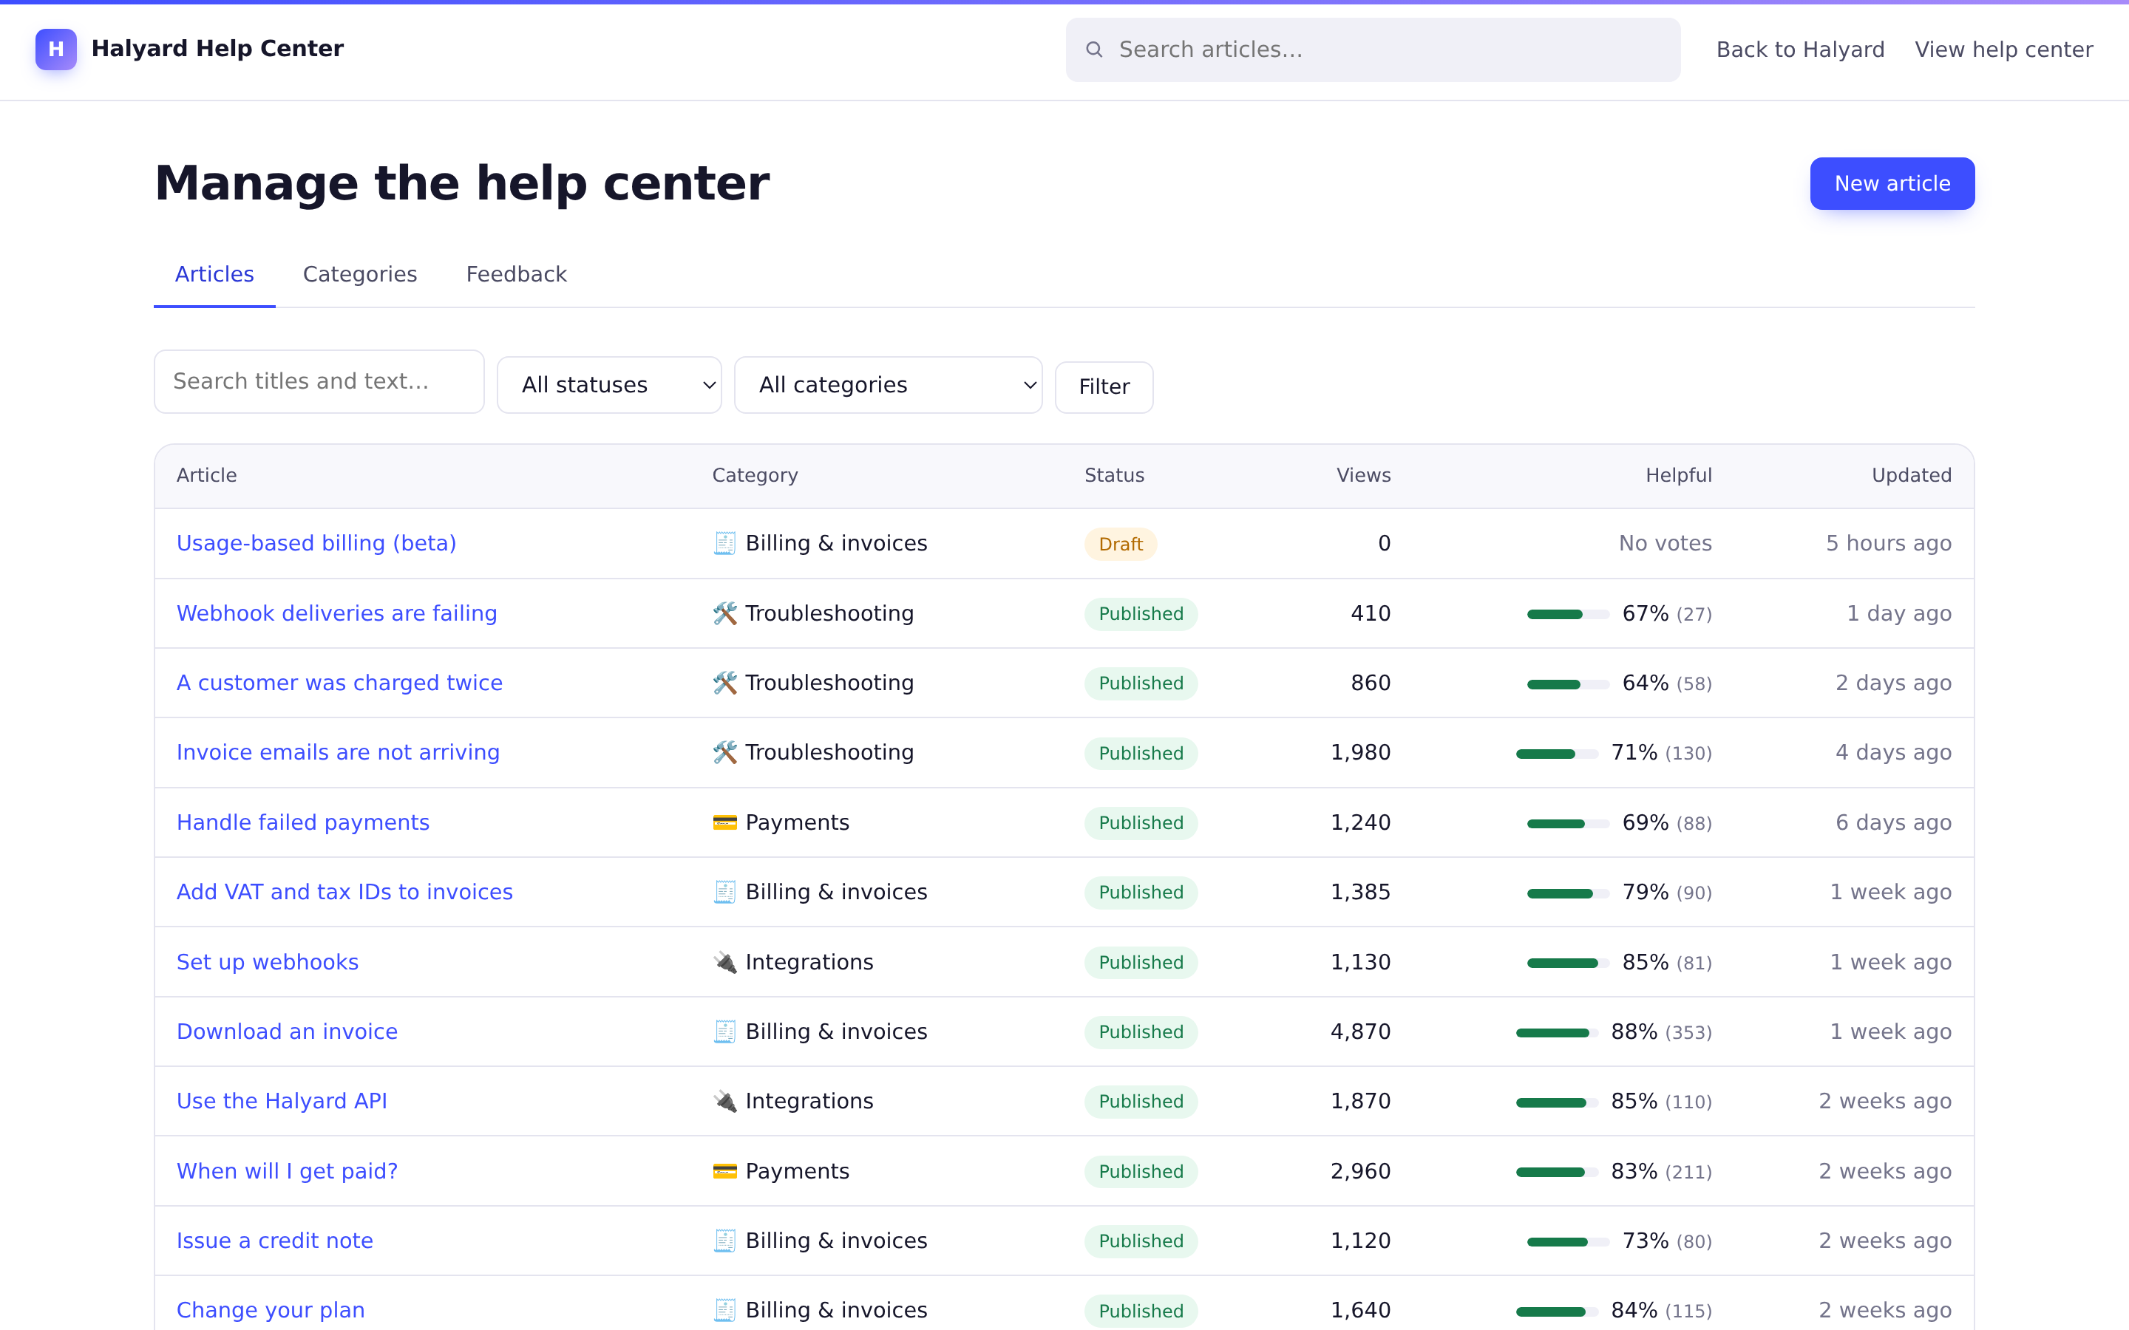Click the magnifier icon in search bar
The image size is (2129, 1330).
click(x=1093, y=50)
